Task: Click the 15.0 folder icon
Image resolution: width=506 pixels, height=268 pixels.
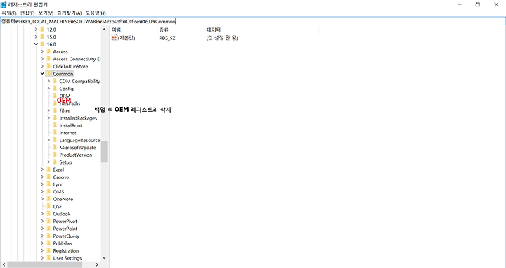Action: pos(42,37)
